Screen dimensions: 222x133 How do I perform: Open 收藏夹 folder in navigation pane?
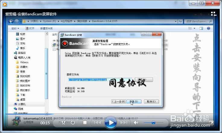coord(22,67)
